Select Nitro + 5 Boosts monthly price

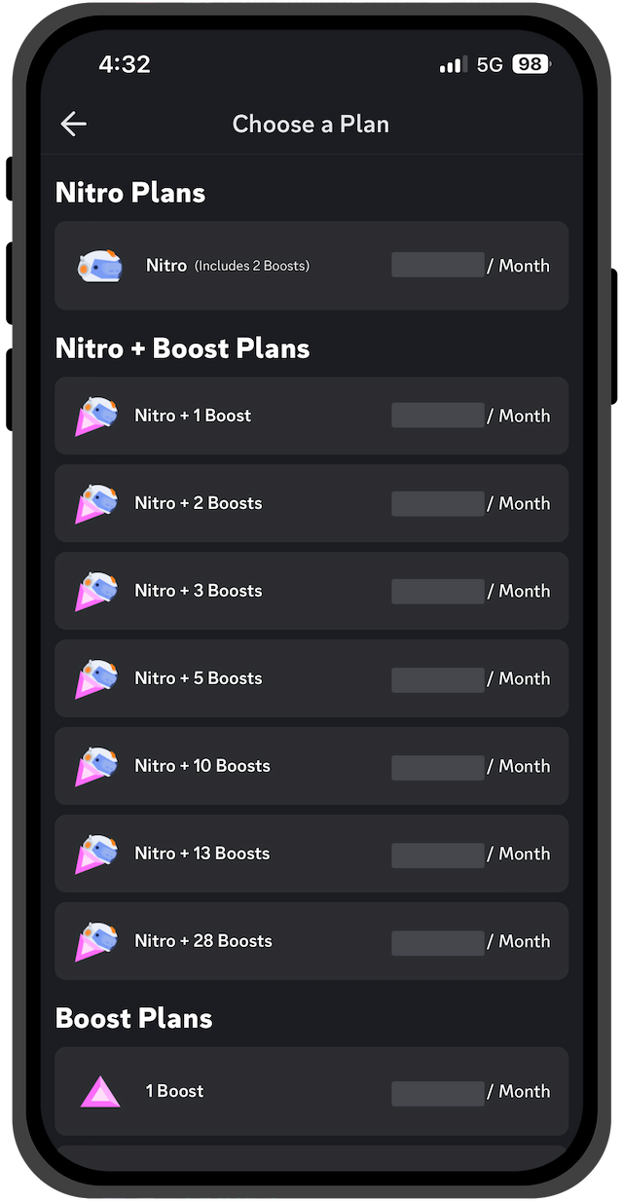[470, 678]
